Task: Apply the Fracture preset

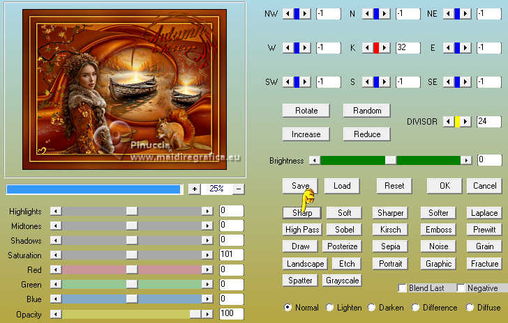Action: click(x=484, y=264)
